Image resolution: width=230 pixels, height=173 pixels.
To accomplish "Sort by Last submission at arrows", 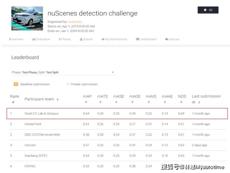I will point(199,102).
